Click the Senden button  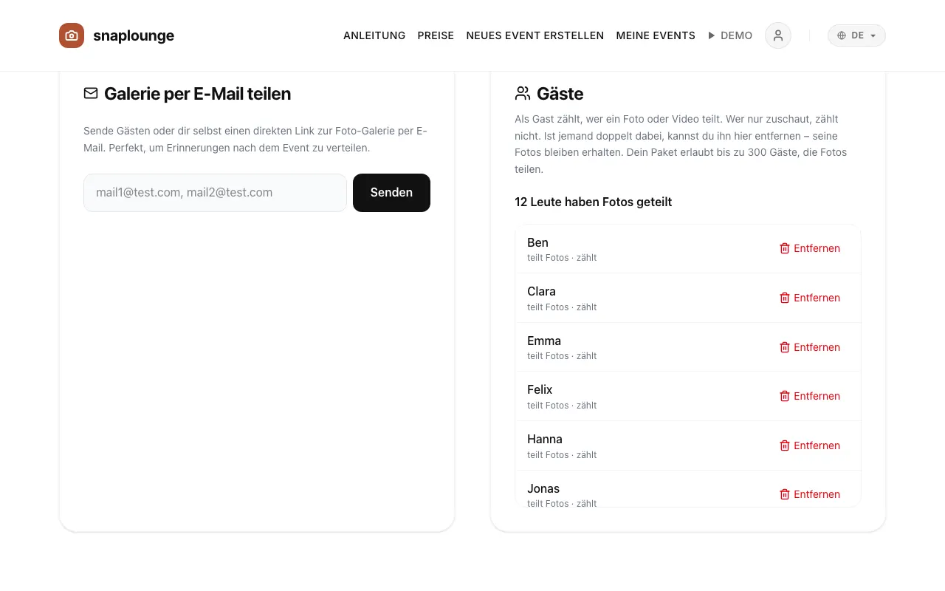391,193
